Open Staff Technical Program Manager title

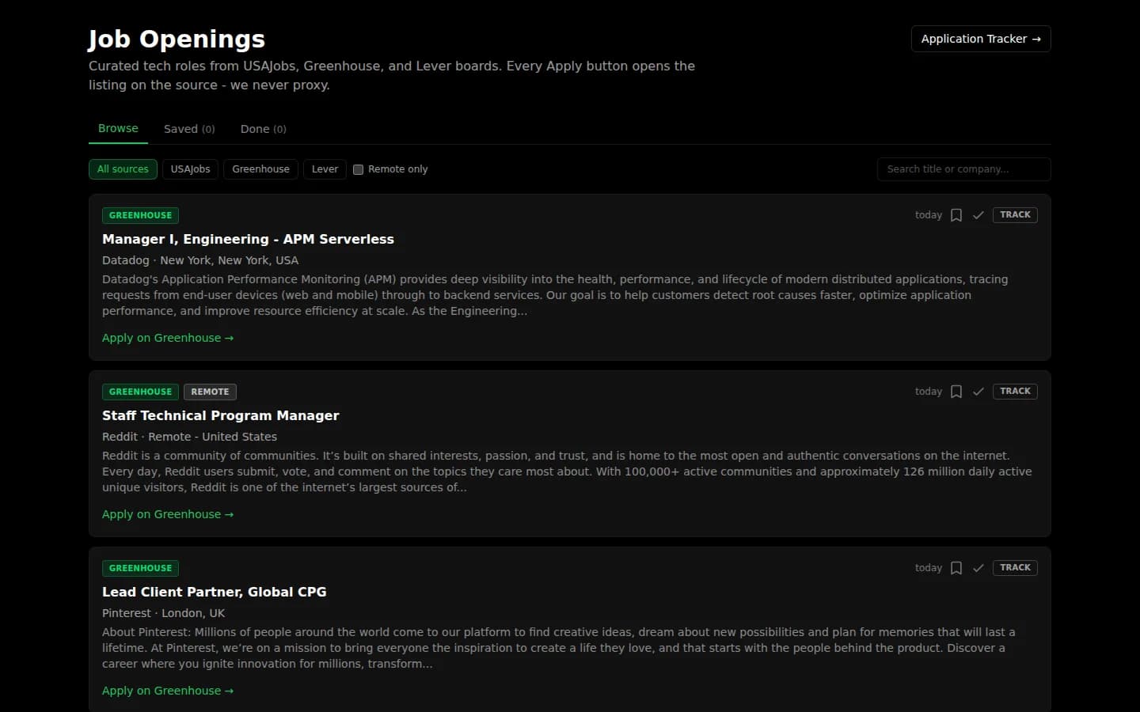point(220,415)
